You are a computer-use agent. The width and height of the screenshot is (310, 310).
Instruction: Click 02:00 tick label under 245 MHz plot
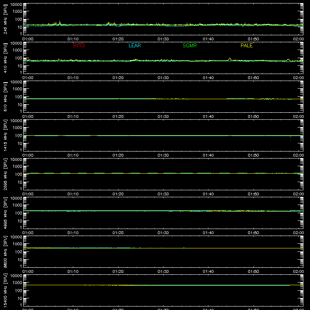pyautogui.click(x=298, y=39)
